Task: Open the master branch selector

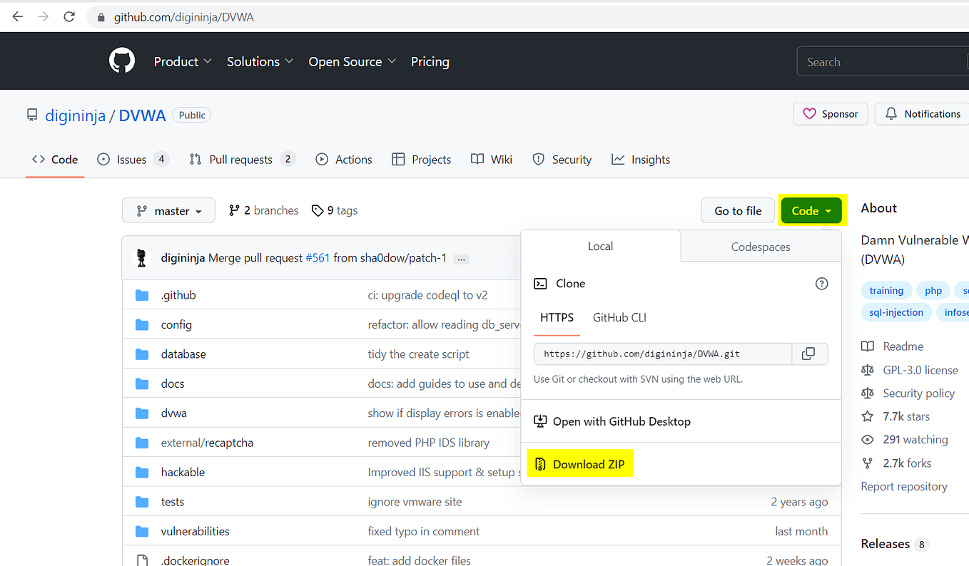Action: pos(168,211)
